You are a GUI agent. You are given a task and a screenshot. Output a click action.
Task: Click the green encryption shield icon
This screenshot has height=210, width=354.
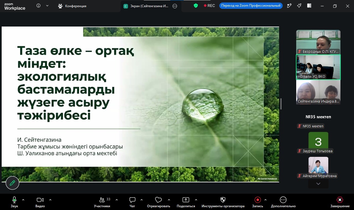196,6
